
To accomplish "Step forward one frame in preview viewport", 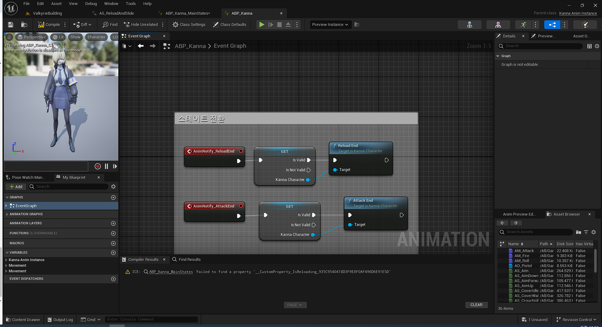I will point(115,166).
